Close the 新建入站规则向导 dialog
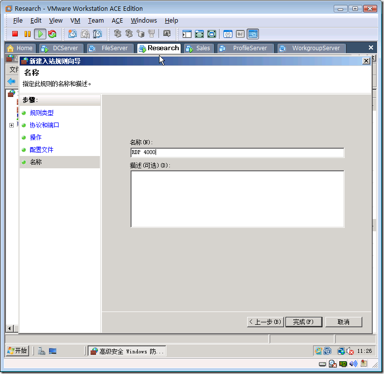Image resolution: width=384 pixels, height=374 pixels. 366,61
